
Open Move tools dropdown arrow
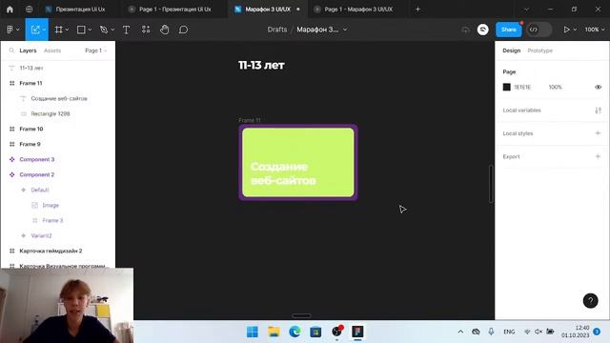(x=44, y=30)
